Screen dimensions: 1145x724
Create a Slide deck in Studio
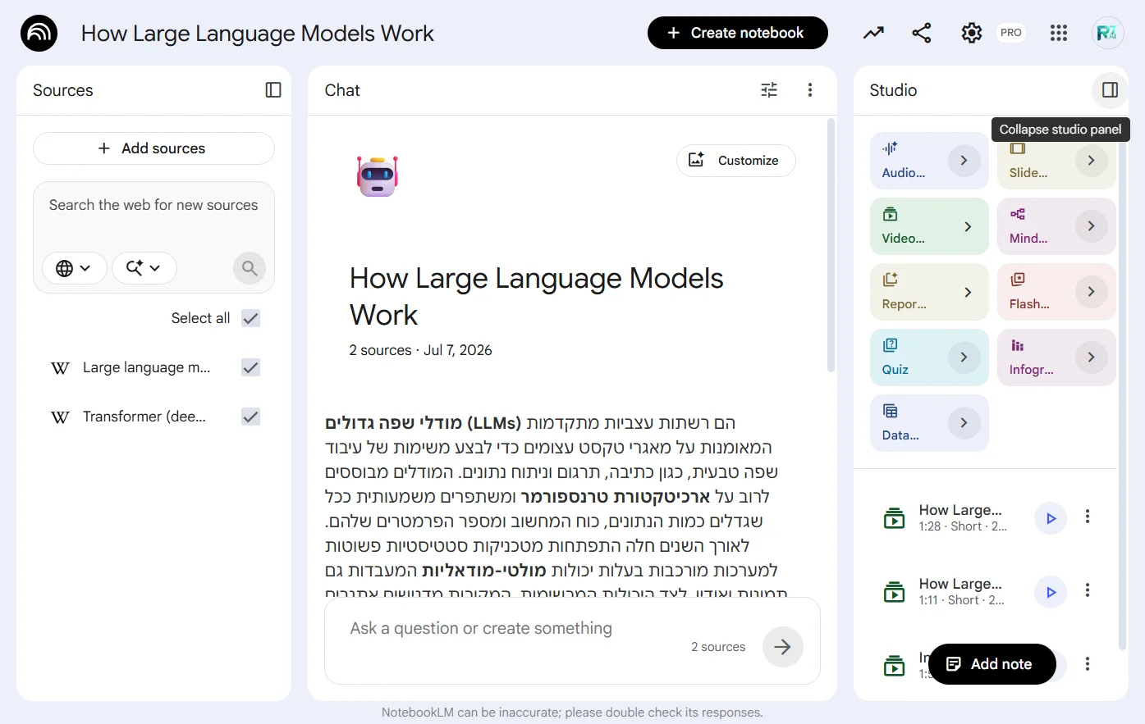coord(1056,161)
